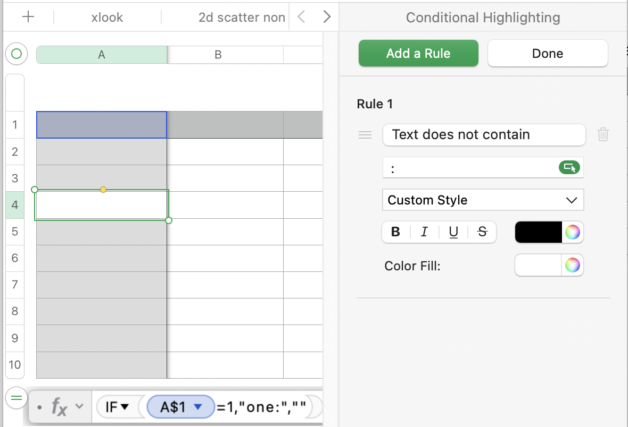Screen dimensions: 628x427
Task: Click the add rows equals handle
Action: pyautogui.click(x=16, y=397)
